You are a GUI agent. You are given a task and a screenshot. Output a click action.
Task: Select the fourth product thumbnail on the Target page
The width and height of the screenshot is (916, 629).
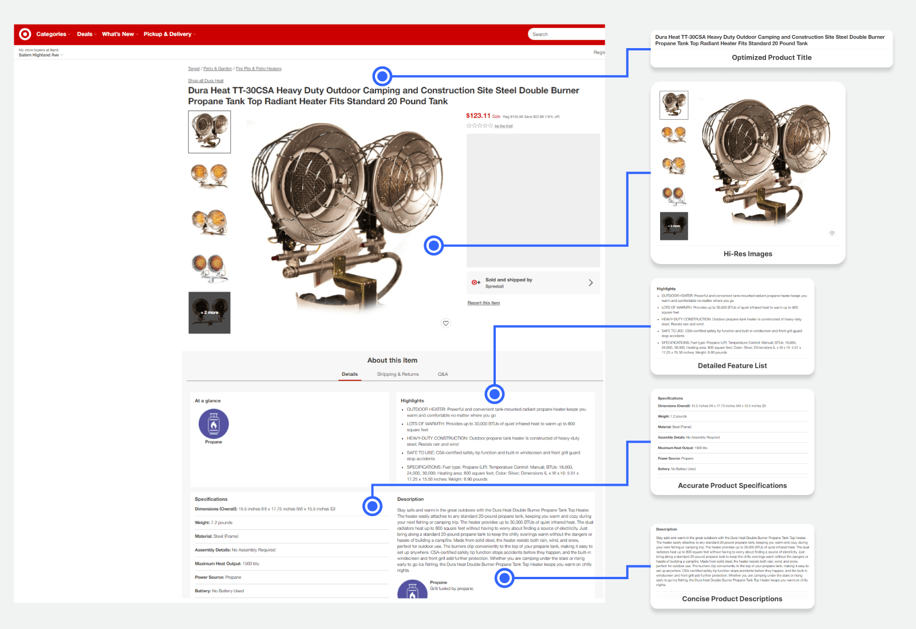pyautogui.click(x=210, y=268)
